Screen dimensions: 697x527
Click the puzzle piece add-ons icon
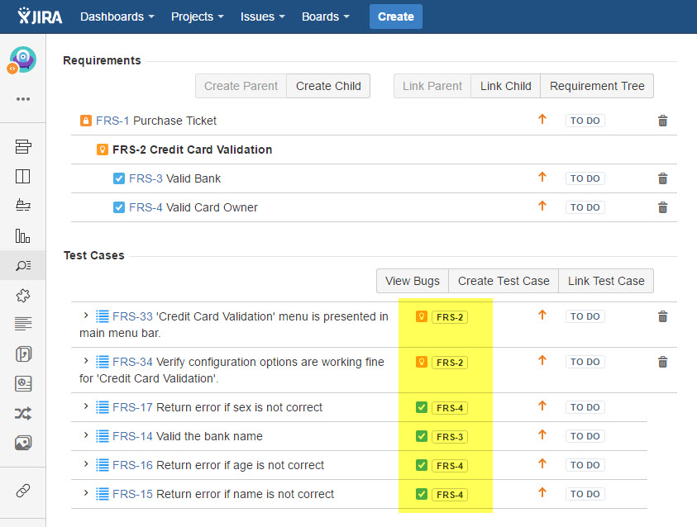point(23,295)
